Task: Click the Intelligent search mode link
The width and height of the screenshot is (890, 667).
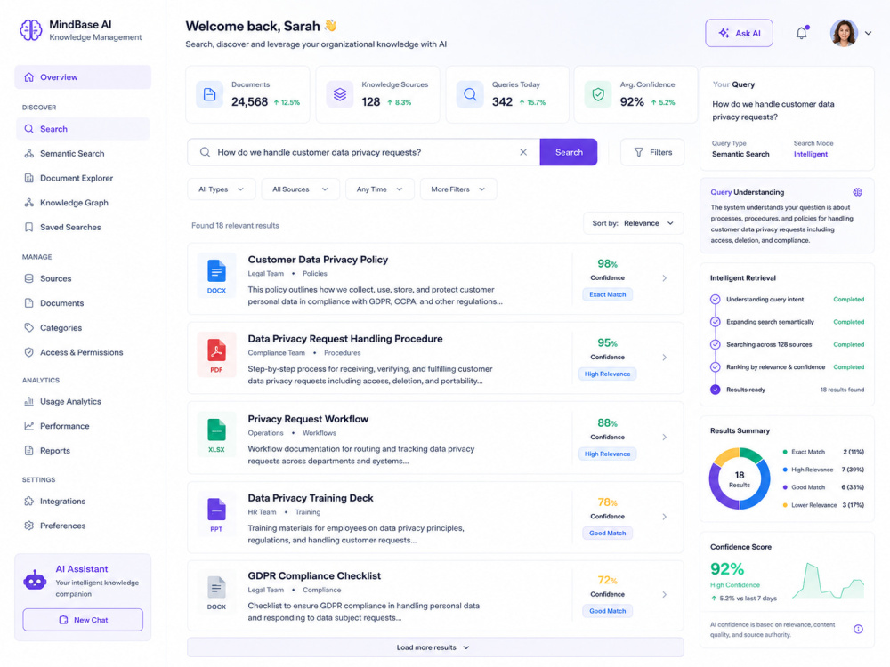Action: point(811,154)
